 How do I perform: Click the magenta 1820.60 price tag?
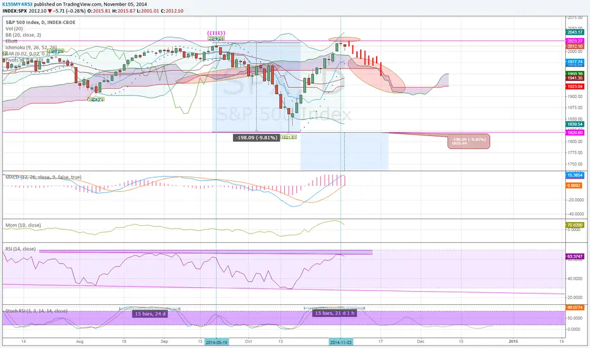coord(575,132)
